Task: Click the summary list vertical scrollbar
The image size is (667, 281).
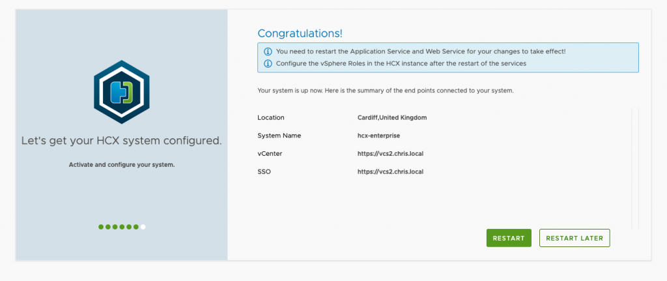Action: coord(636,169)
